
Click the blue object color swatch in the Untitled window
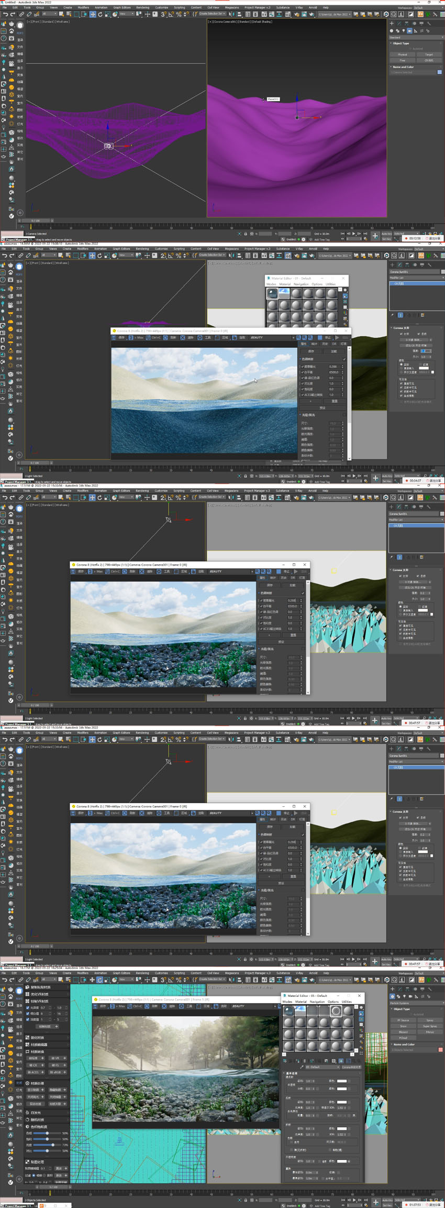(x=440, y=72)
